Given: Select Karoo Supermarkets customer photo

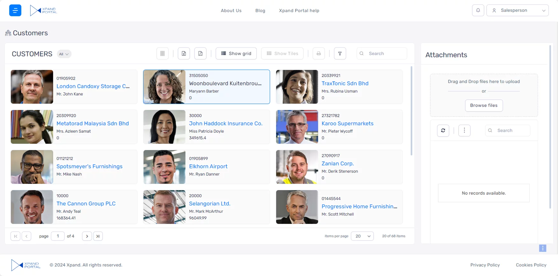Looking at the screenshot, I should click(x=297, y=127).
